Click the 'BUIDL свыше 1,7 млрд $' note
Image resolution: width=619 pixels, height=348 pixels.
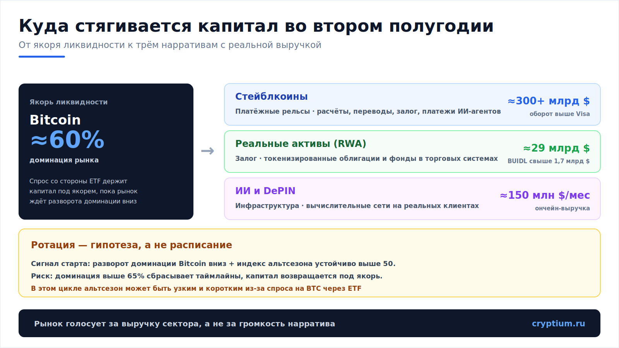[549, 161]
